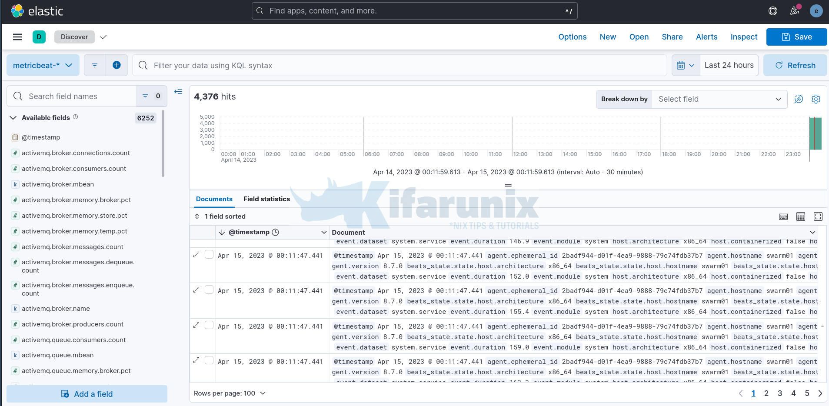Click the green D space avatar
829x406 pixels.
coord(39,37)
